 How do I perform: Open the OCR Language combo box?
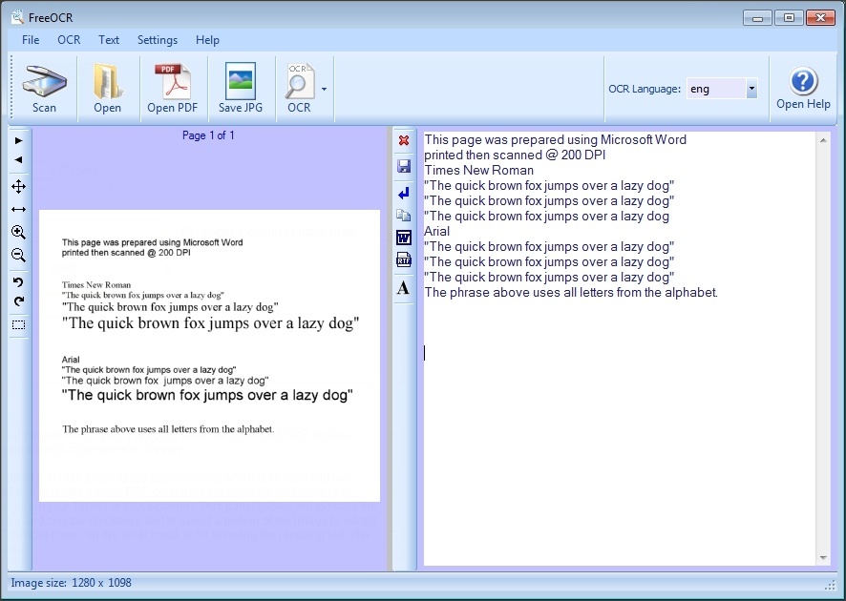click(721, 89)
